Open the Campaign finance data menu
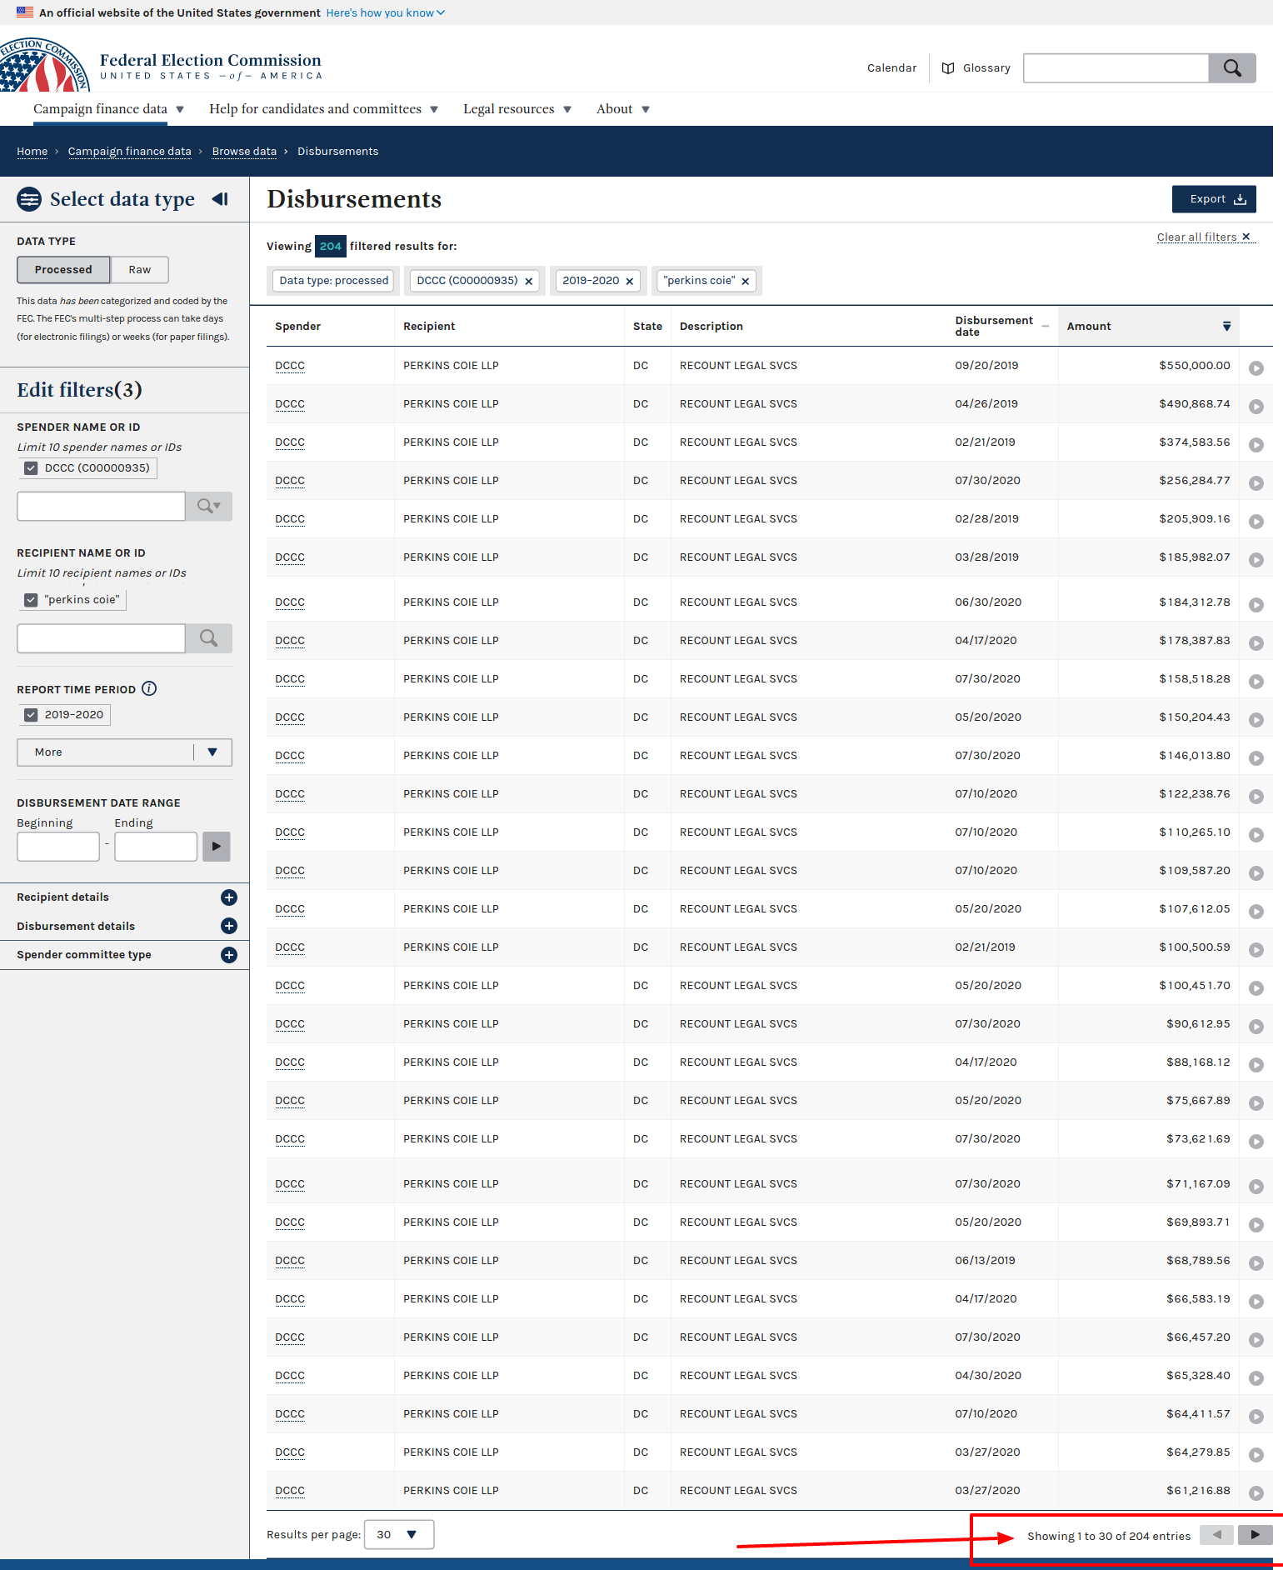Image resolution: width=1283 pixels, height=1570 pixels. tap(108, 109)
